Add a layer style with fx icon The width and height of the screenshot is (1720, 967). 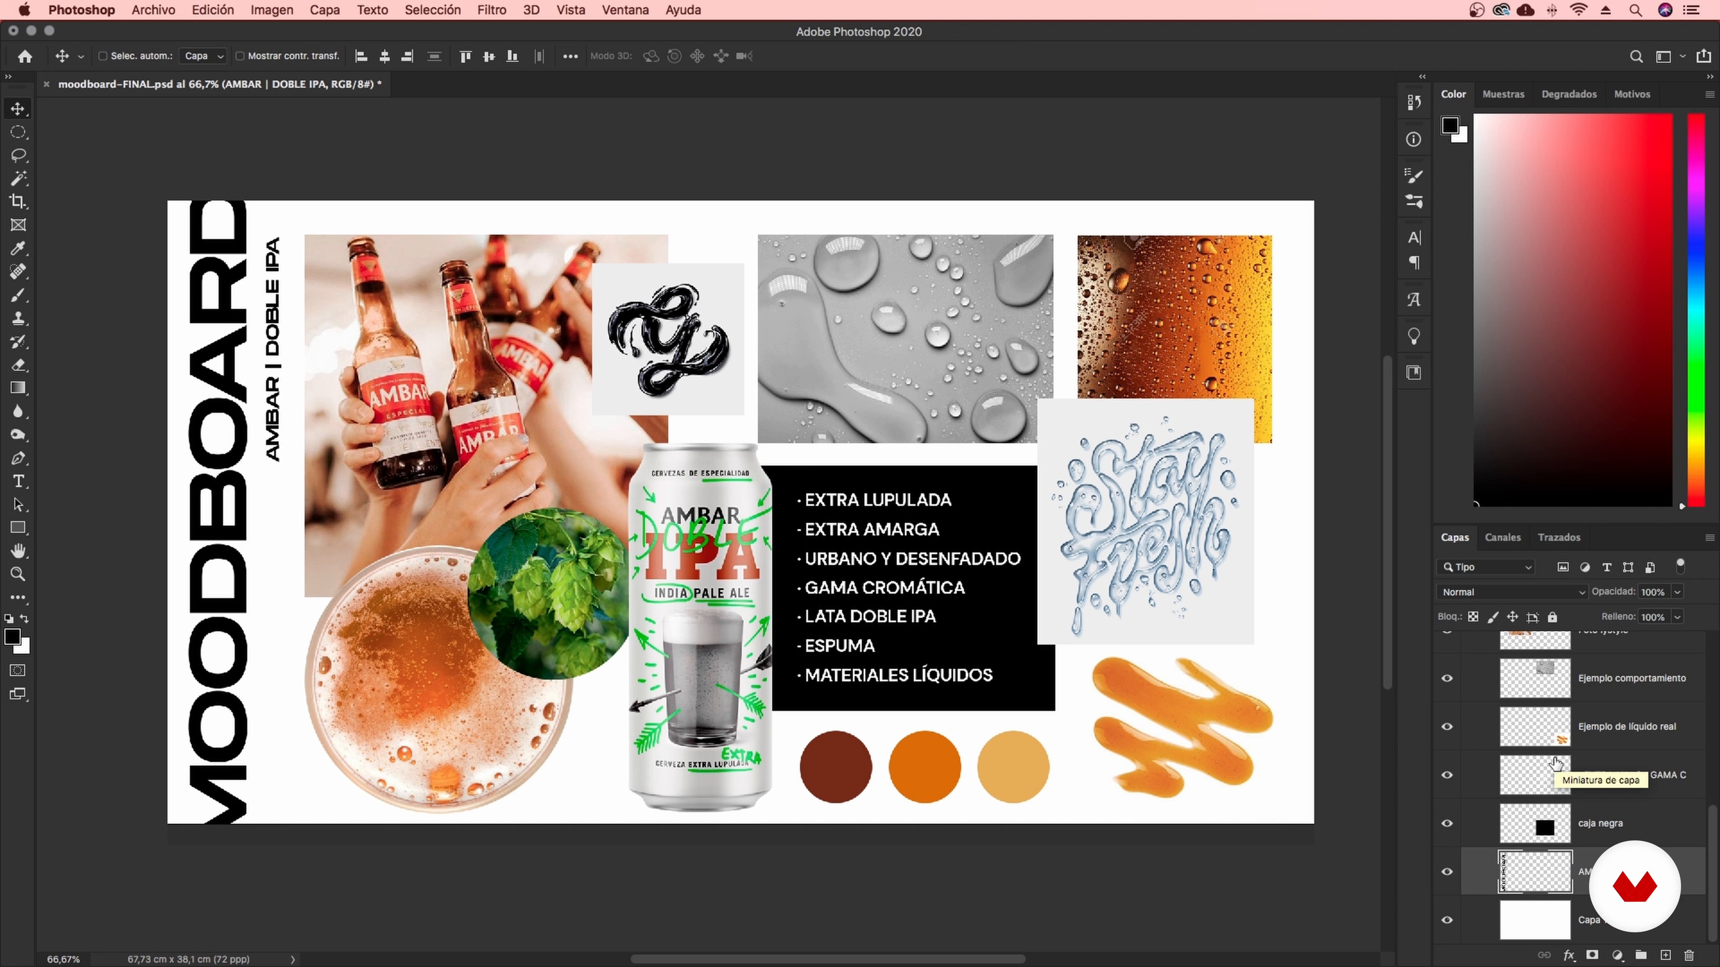(x=1569, y=955)
